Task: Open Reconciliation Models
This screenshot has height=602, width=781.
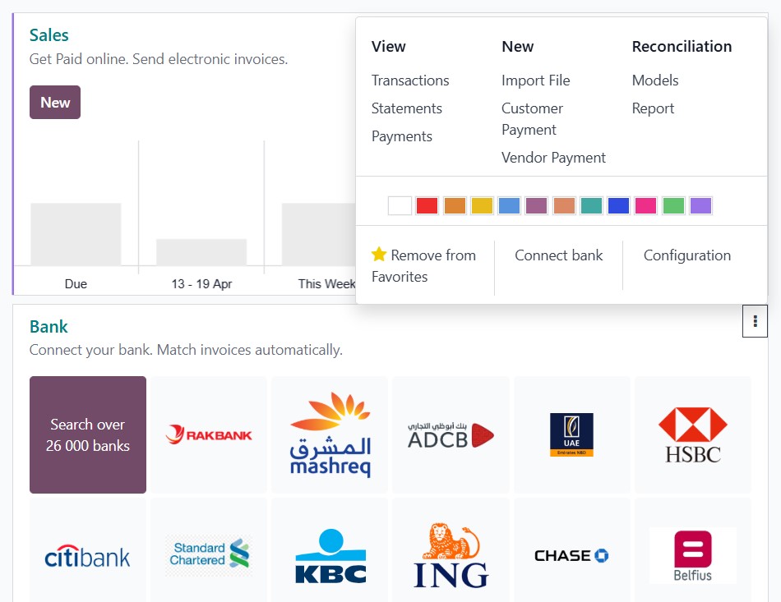Action: (x=655, y=80)
